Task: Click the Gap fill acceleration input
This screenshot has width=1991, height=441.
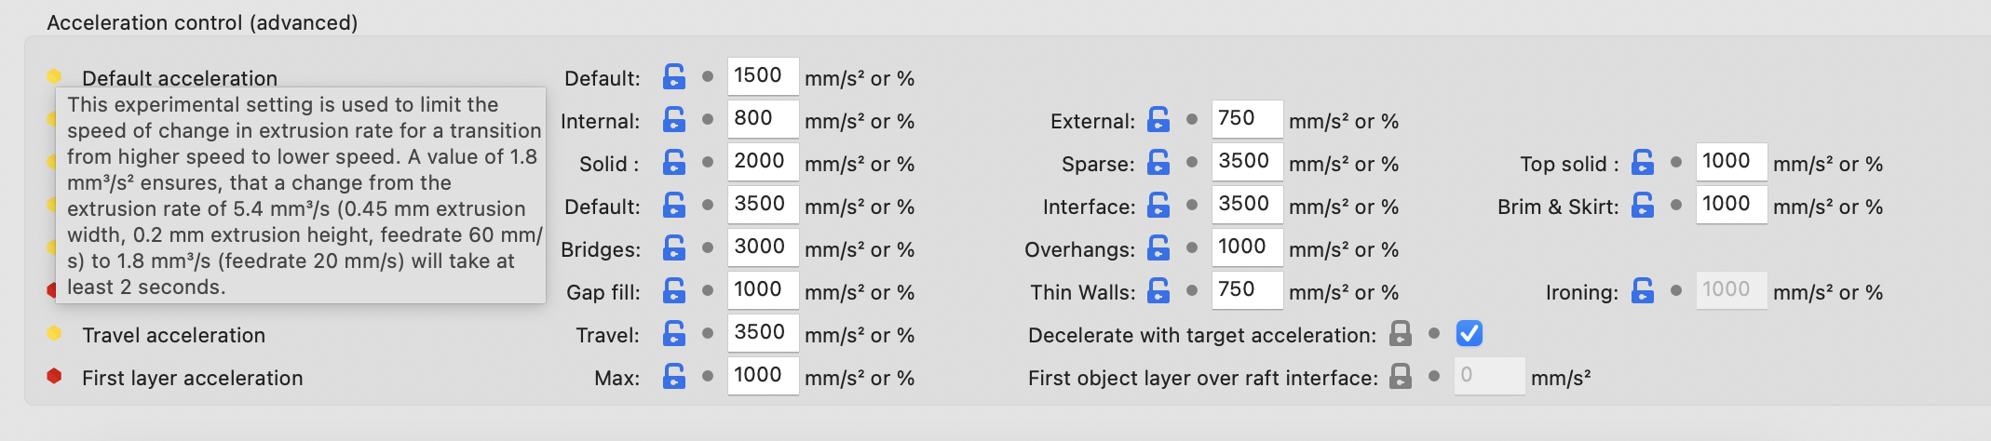Action: pos(763,290)
